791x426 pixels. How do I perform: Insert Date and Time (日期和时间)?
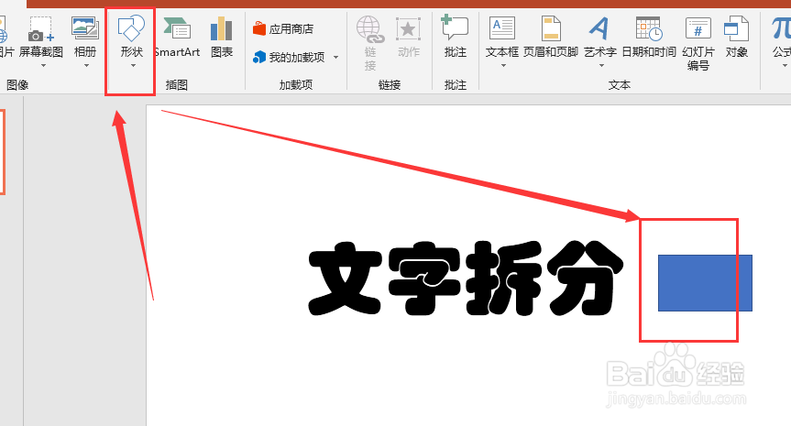click(x=649, y=37)
